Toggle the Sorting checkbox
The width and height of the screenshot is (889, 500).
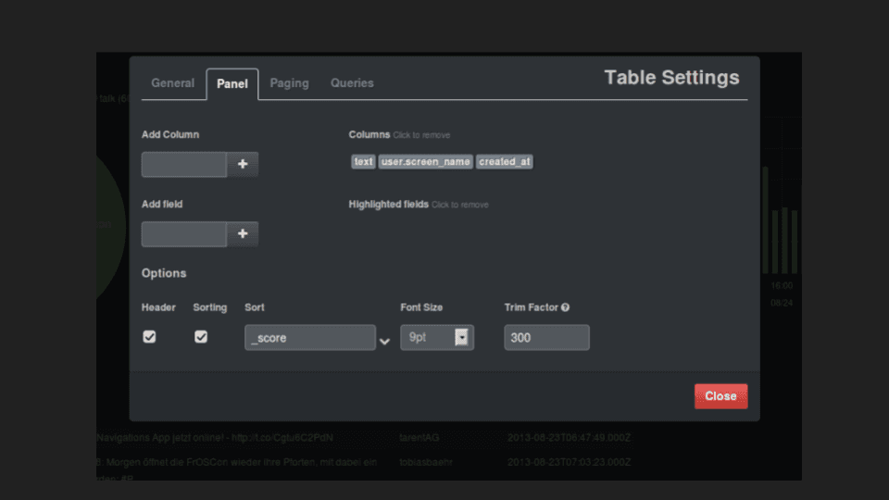click(201, 337)
